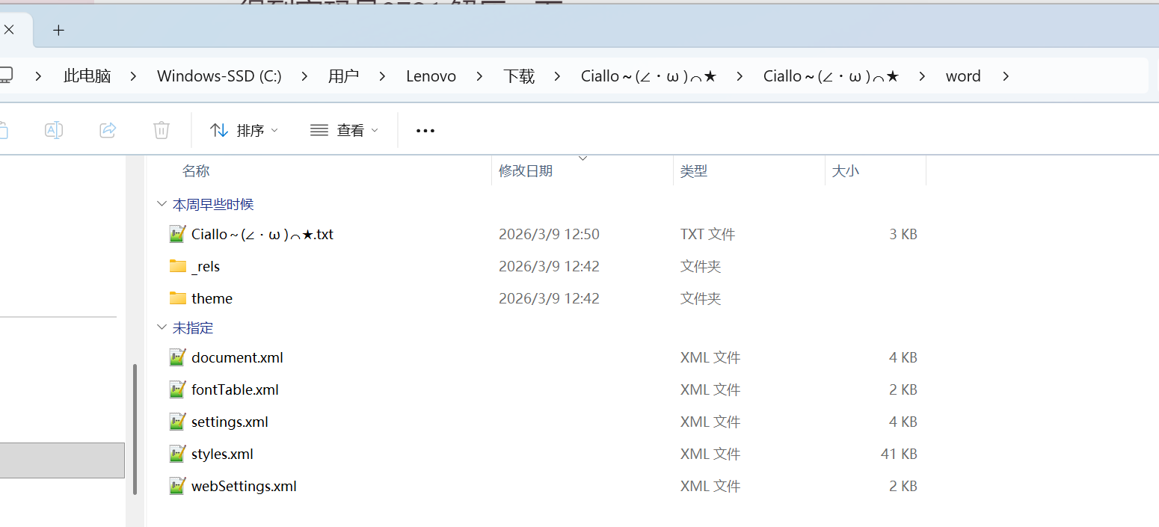Click the _rels folder icon

point(176,265)
